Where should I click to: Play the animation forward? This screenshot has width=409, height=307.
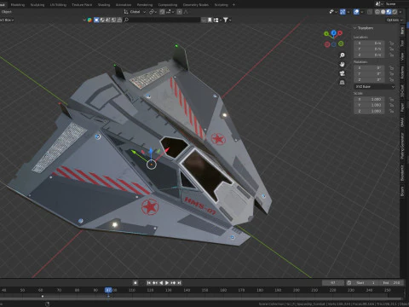167,282
